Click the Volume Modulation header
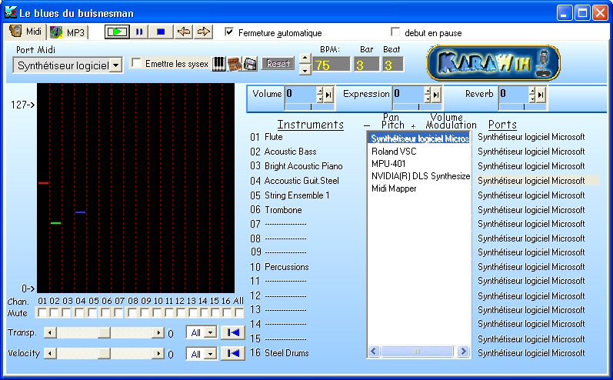 click(451, 122)
